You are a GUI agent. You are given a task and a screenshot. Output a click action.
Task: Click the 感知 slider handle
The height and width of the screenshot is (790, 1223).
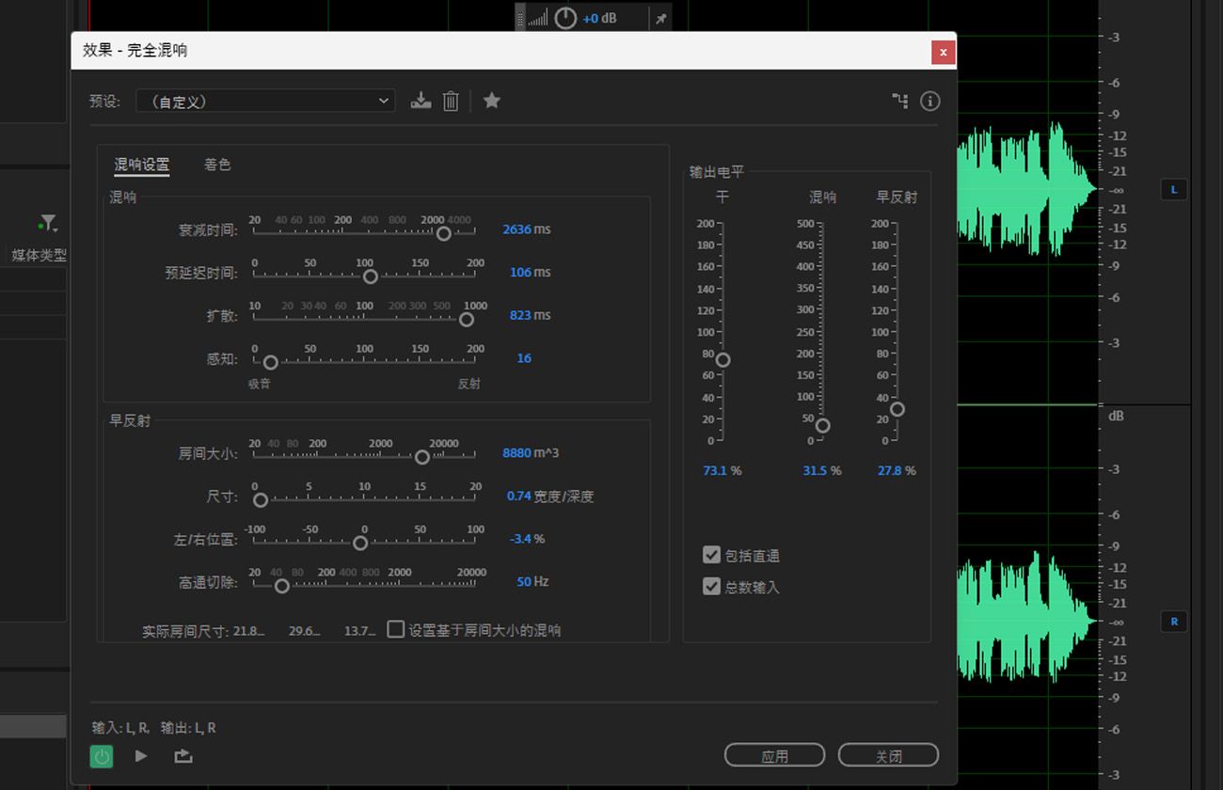pos(271,362)
